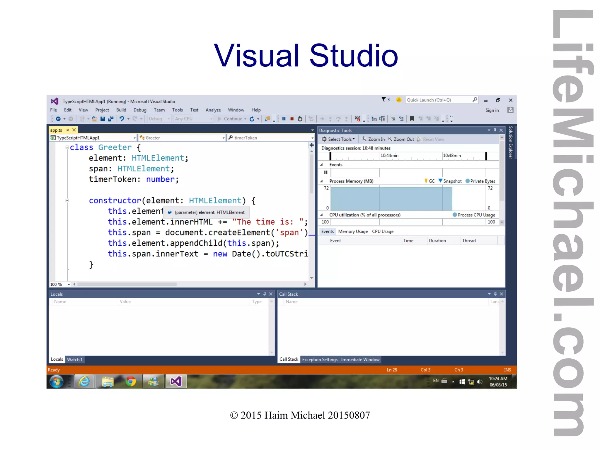The width and height of the screenshot is (600, 449).
Task: Toggle auto-hide pin on Diagnostic Tools panel
Action: [495, 130]
